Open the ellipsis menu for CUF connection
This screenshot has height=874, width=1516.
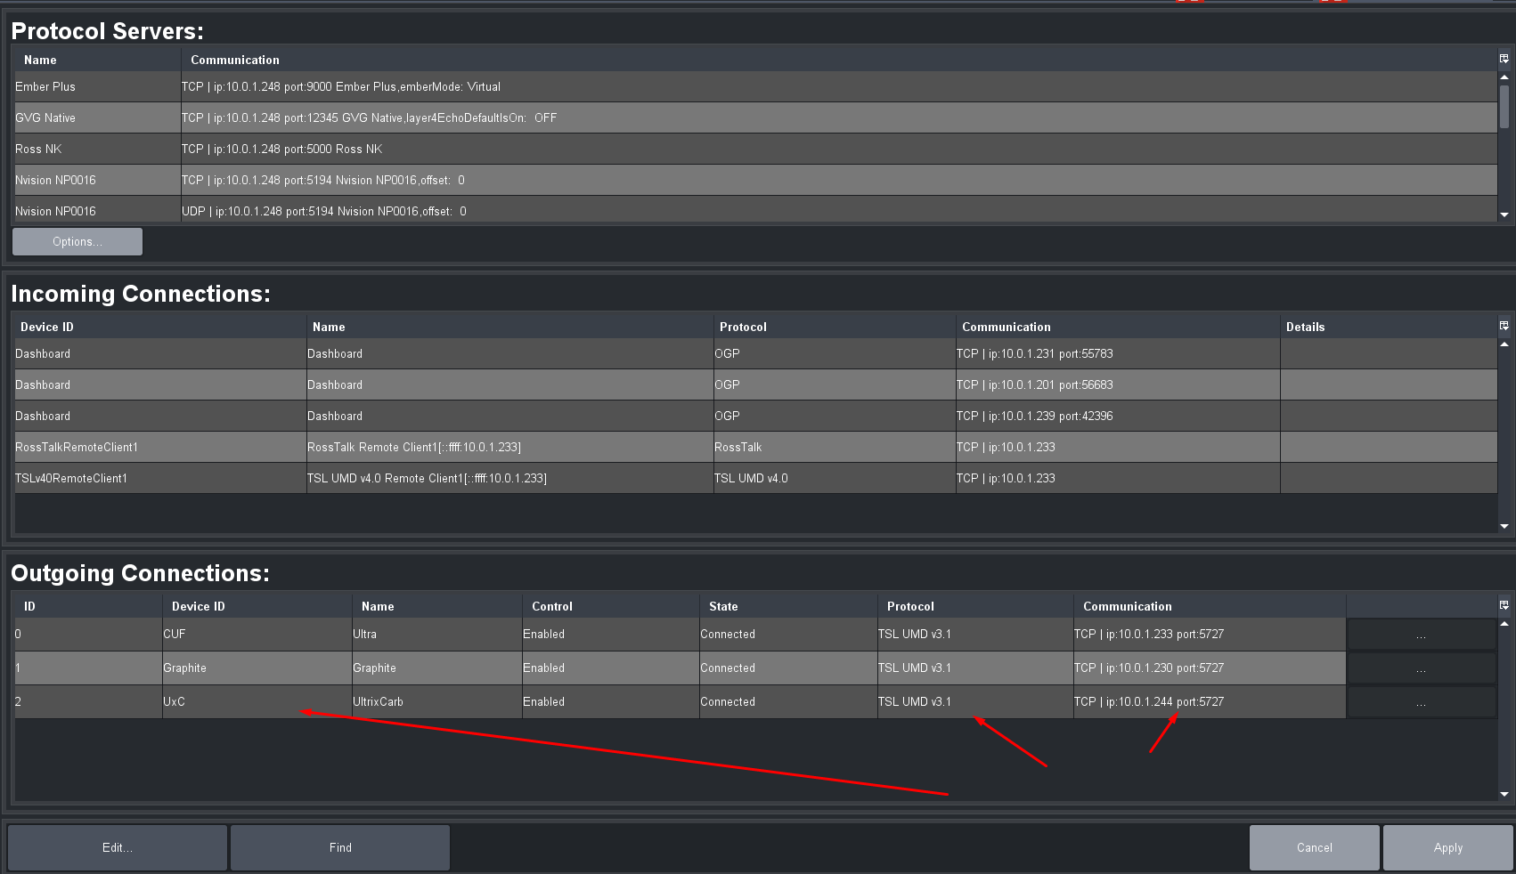[x=1421, y=635]
